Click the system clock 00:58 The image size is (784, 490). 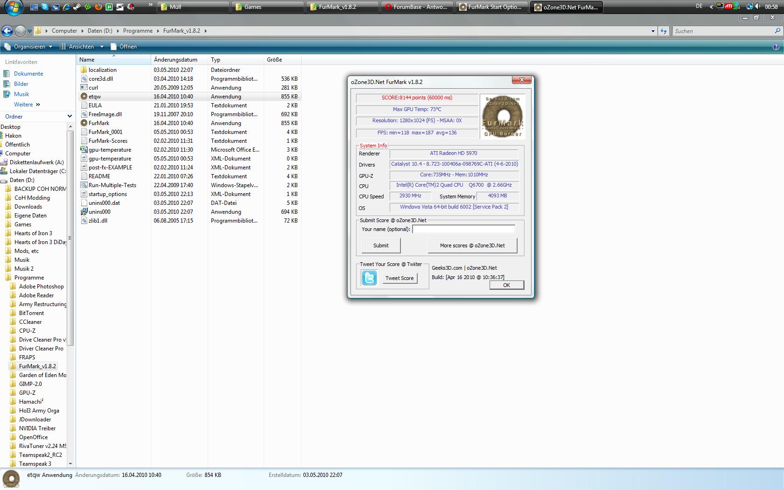click(x=771, y=7)
